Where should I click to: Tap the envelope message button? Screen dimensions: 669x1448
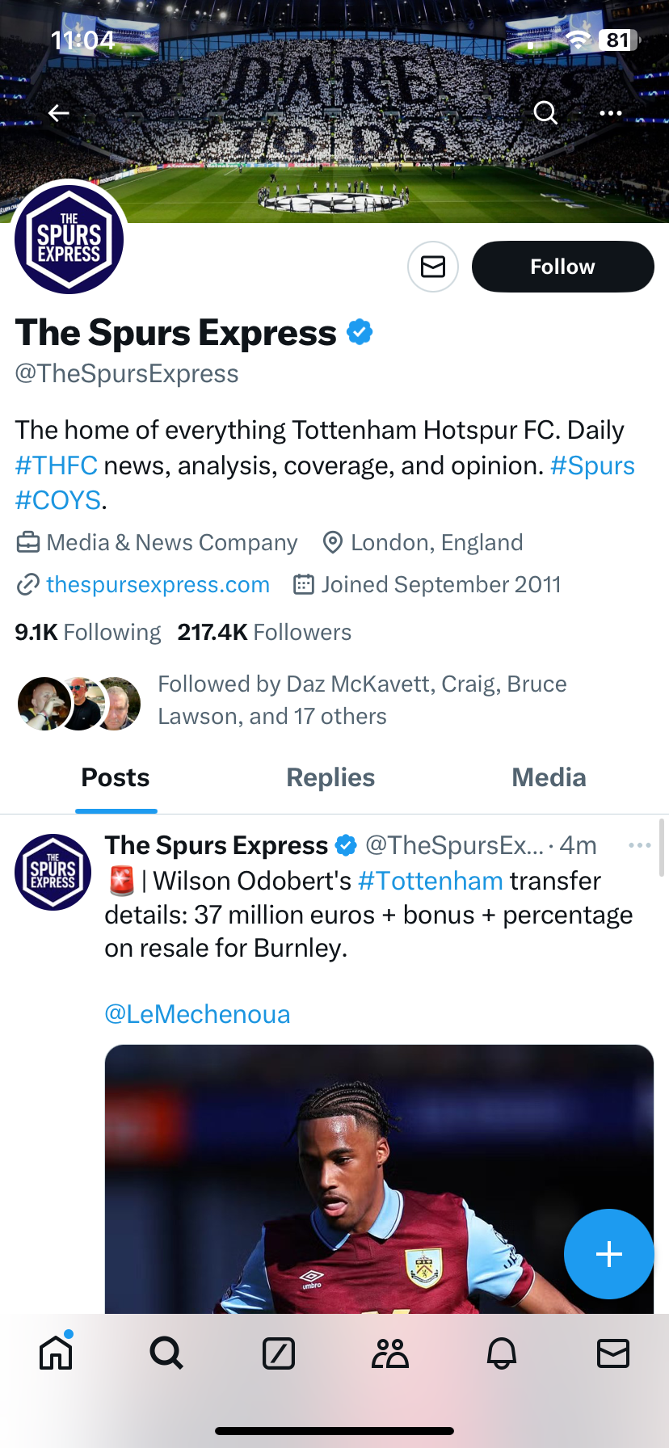(x=433, y=267)
